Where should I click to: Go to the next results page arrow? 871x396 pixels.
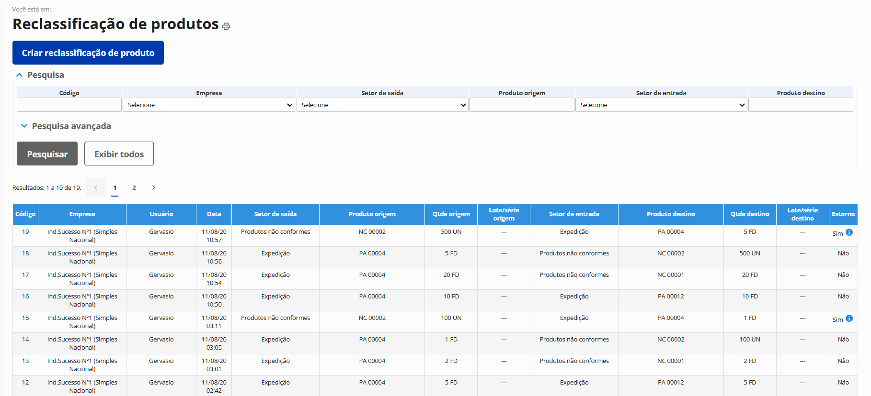point(153,187)
